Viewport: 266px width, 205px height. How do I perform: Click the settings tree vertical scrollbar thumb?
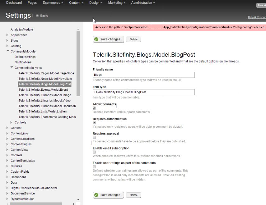click(78, 64)
